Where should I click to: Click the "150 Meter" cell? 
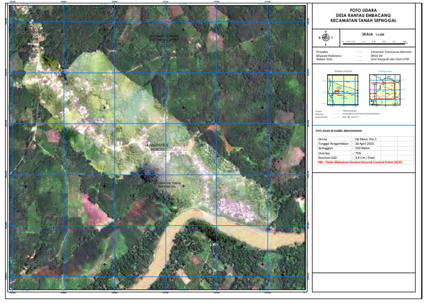pos(362,148)
